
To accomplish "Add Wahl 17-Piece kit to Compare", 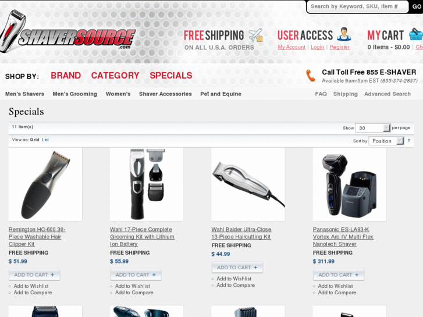I will pyautogui.click(x=134, y=293).
